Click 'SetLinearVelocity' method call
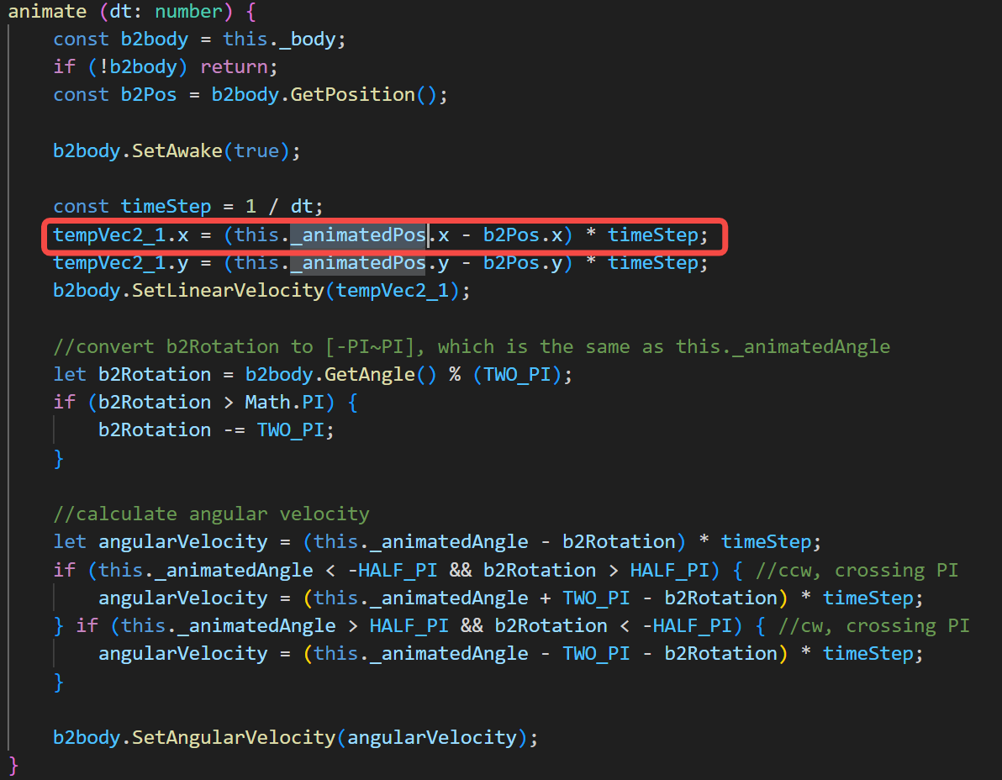Image resolution: width=1002 pixels, height=780 pixels. pyautogui.click(x=228, y=291)
